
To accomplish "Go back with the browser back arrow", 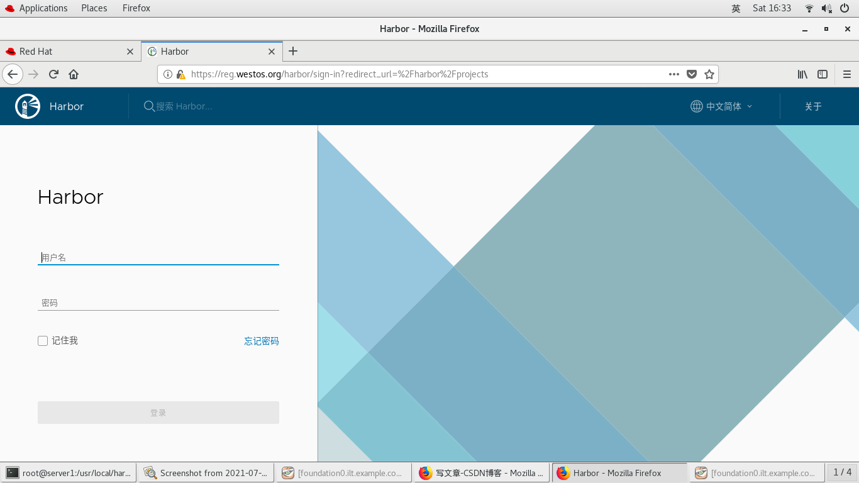I will point(13,74).
